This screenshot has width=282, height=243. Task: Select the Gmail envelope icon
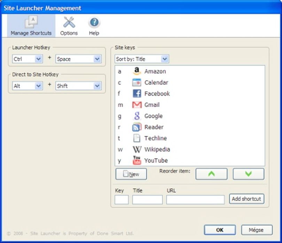coord(137,105)
